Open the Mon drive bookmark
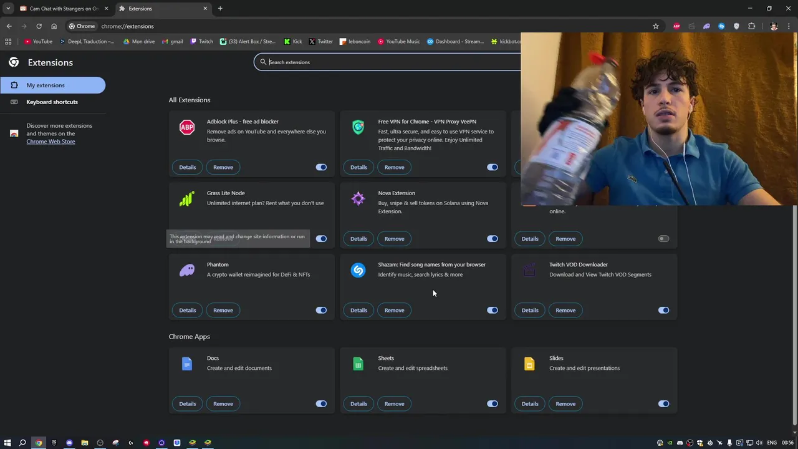Viewport: 798px width, 449px height. (138, 42)
